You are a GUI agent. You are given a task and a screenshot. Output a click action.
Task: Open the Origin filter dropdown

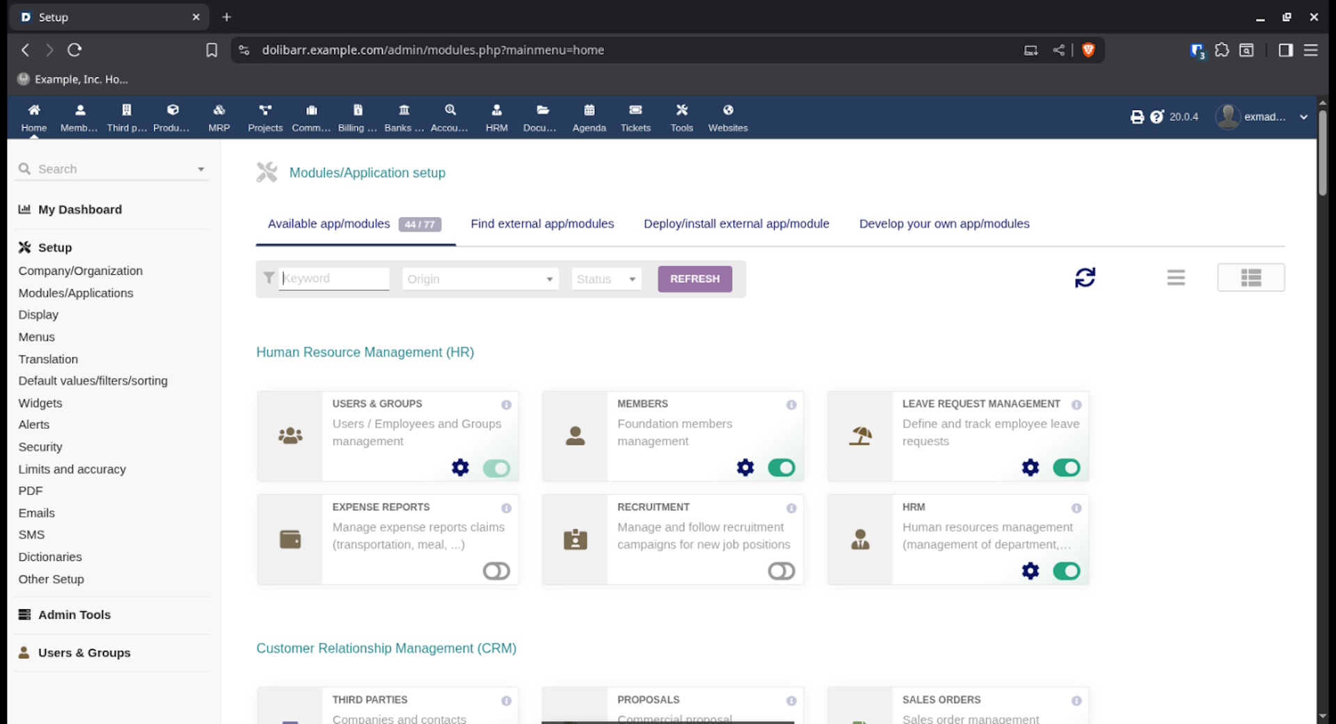tap(480, 279)
